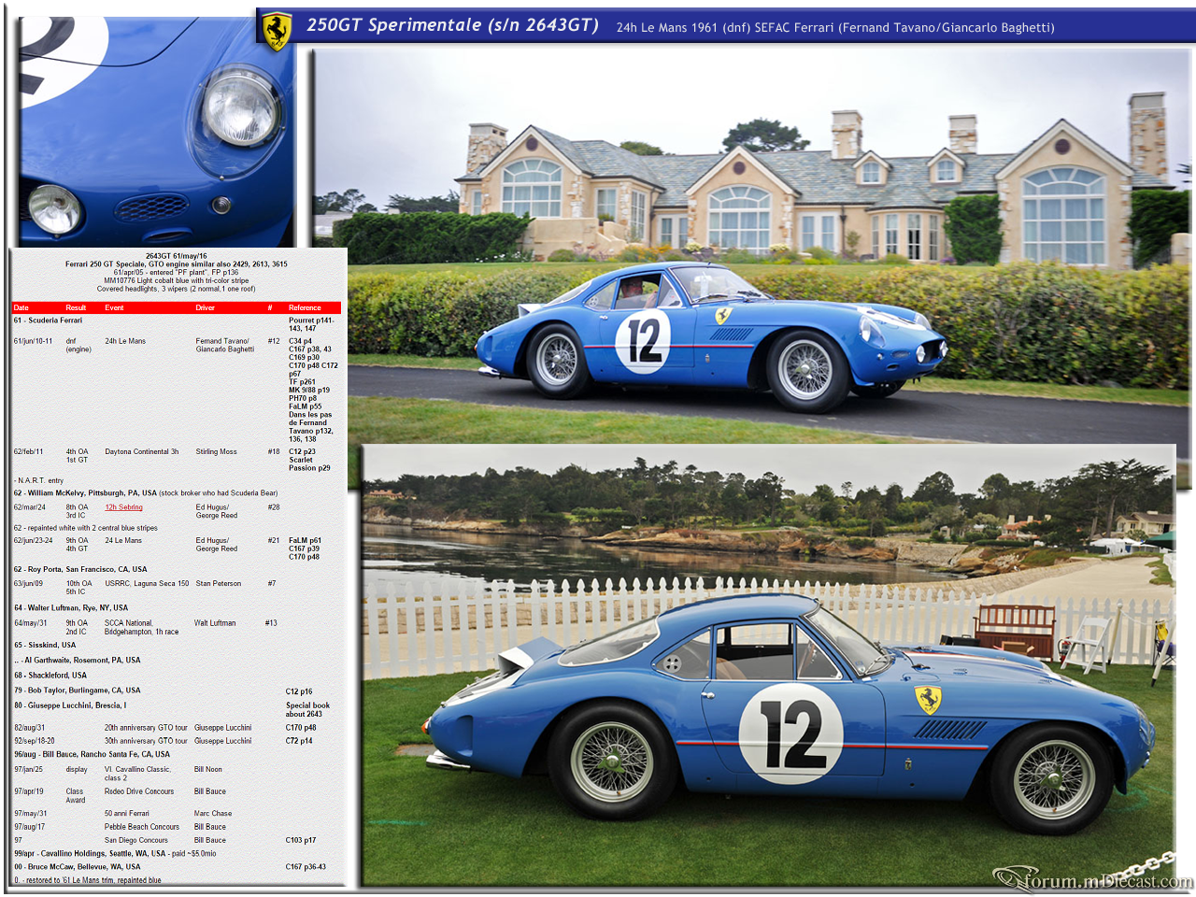Viewport: 1196px width, 897px height.
Task: Click the 'Pourret p141-143, 147' reference
Action: [311, 324]
